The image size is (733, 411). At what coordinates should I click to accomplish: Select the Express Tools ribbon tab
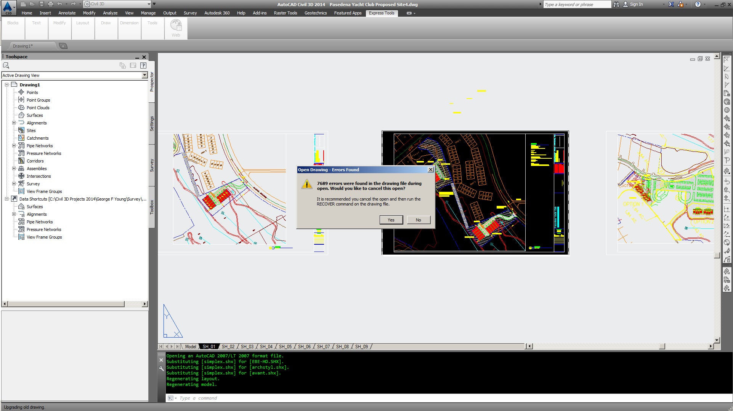tap(382, 13)
